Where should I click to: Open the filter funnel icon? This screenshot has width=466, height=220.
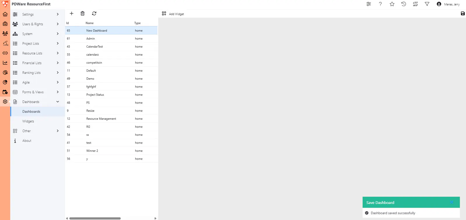427,4
